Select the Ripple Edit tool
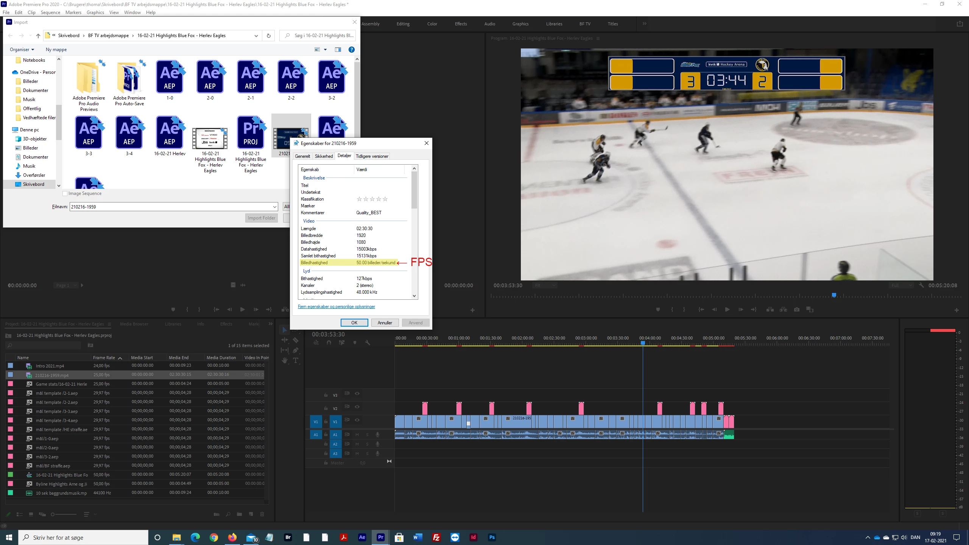Image resolution: width=969 pixels, height=545 pixels. (x=285, y=340)
